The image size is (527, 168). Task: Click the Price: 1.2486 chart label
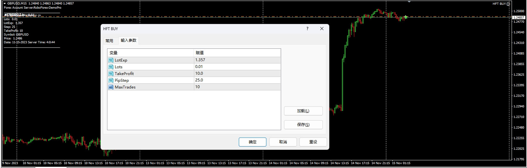pos(13,38)
